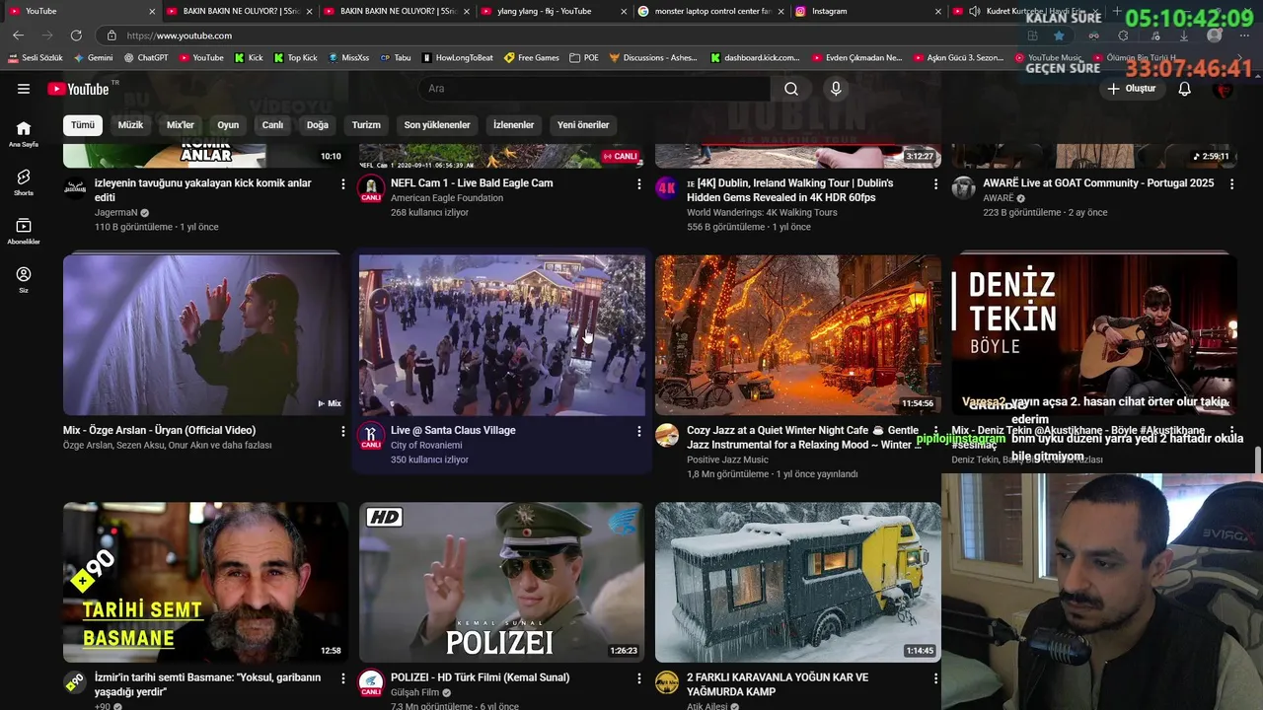Click the YouTube logo
This screenshot has width=1263, height=710.
78,89
